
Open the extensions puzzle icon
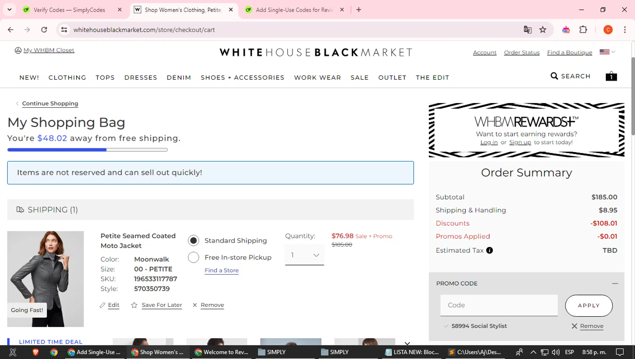pyautogui.click(x=583, y=30)
